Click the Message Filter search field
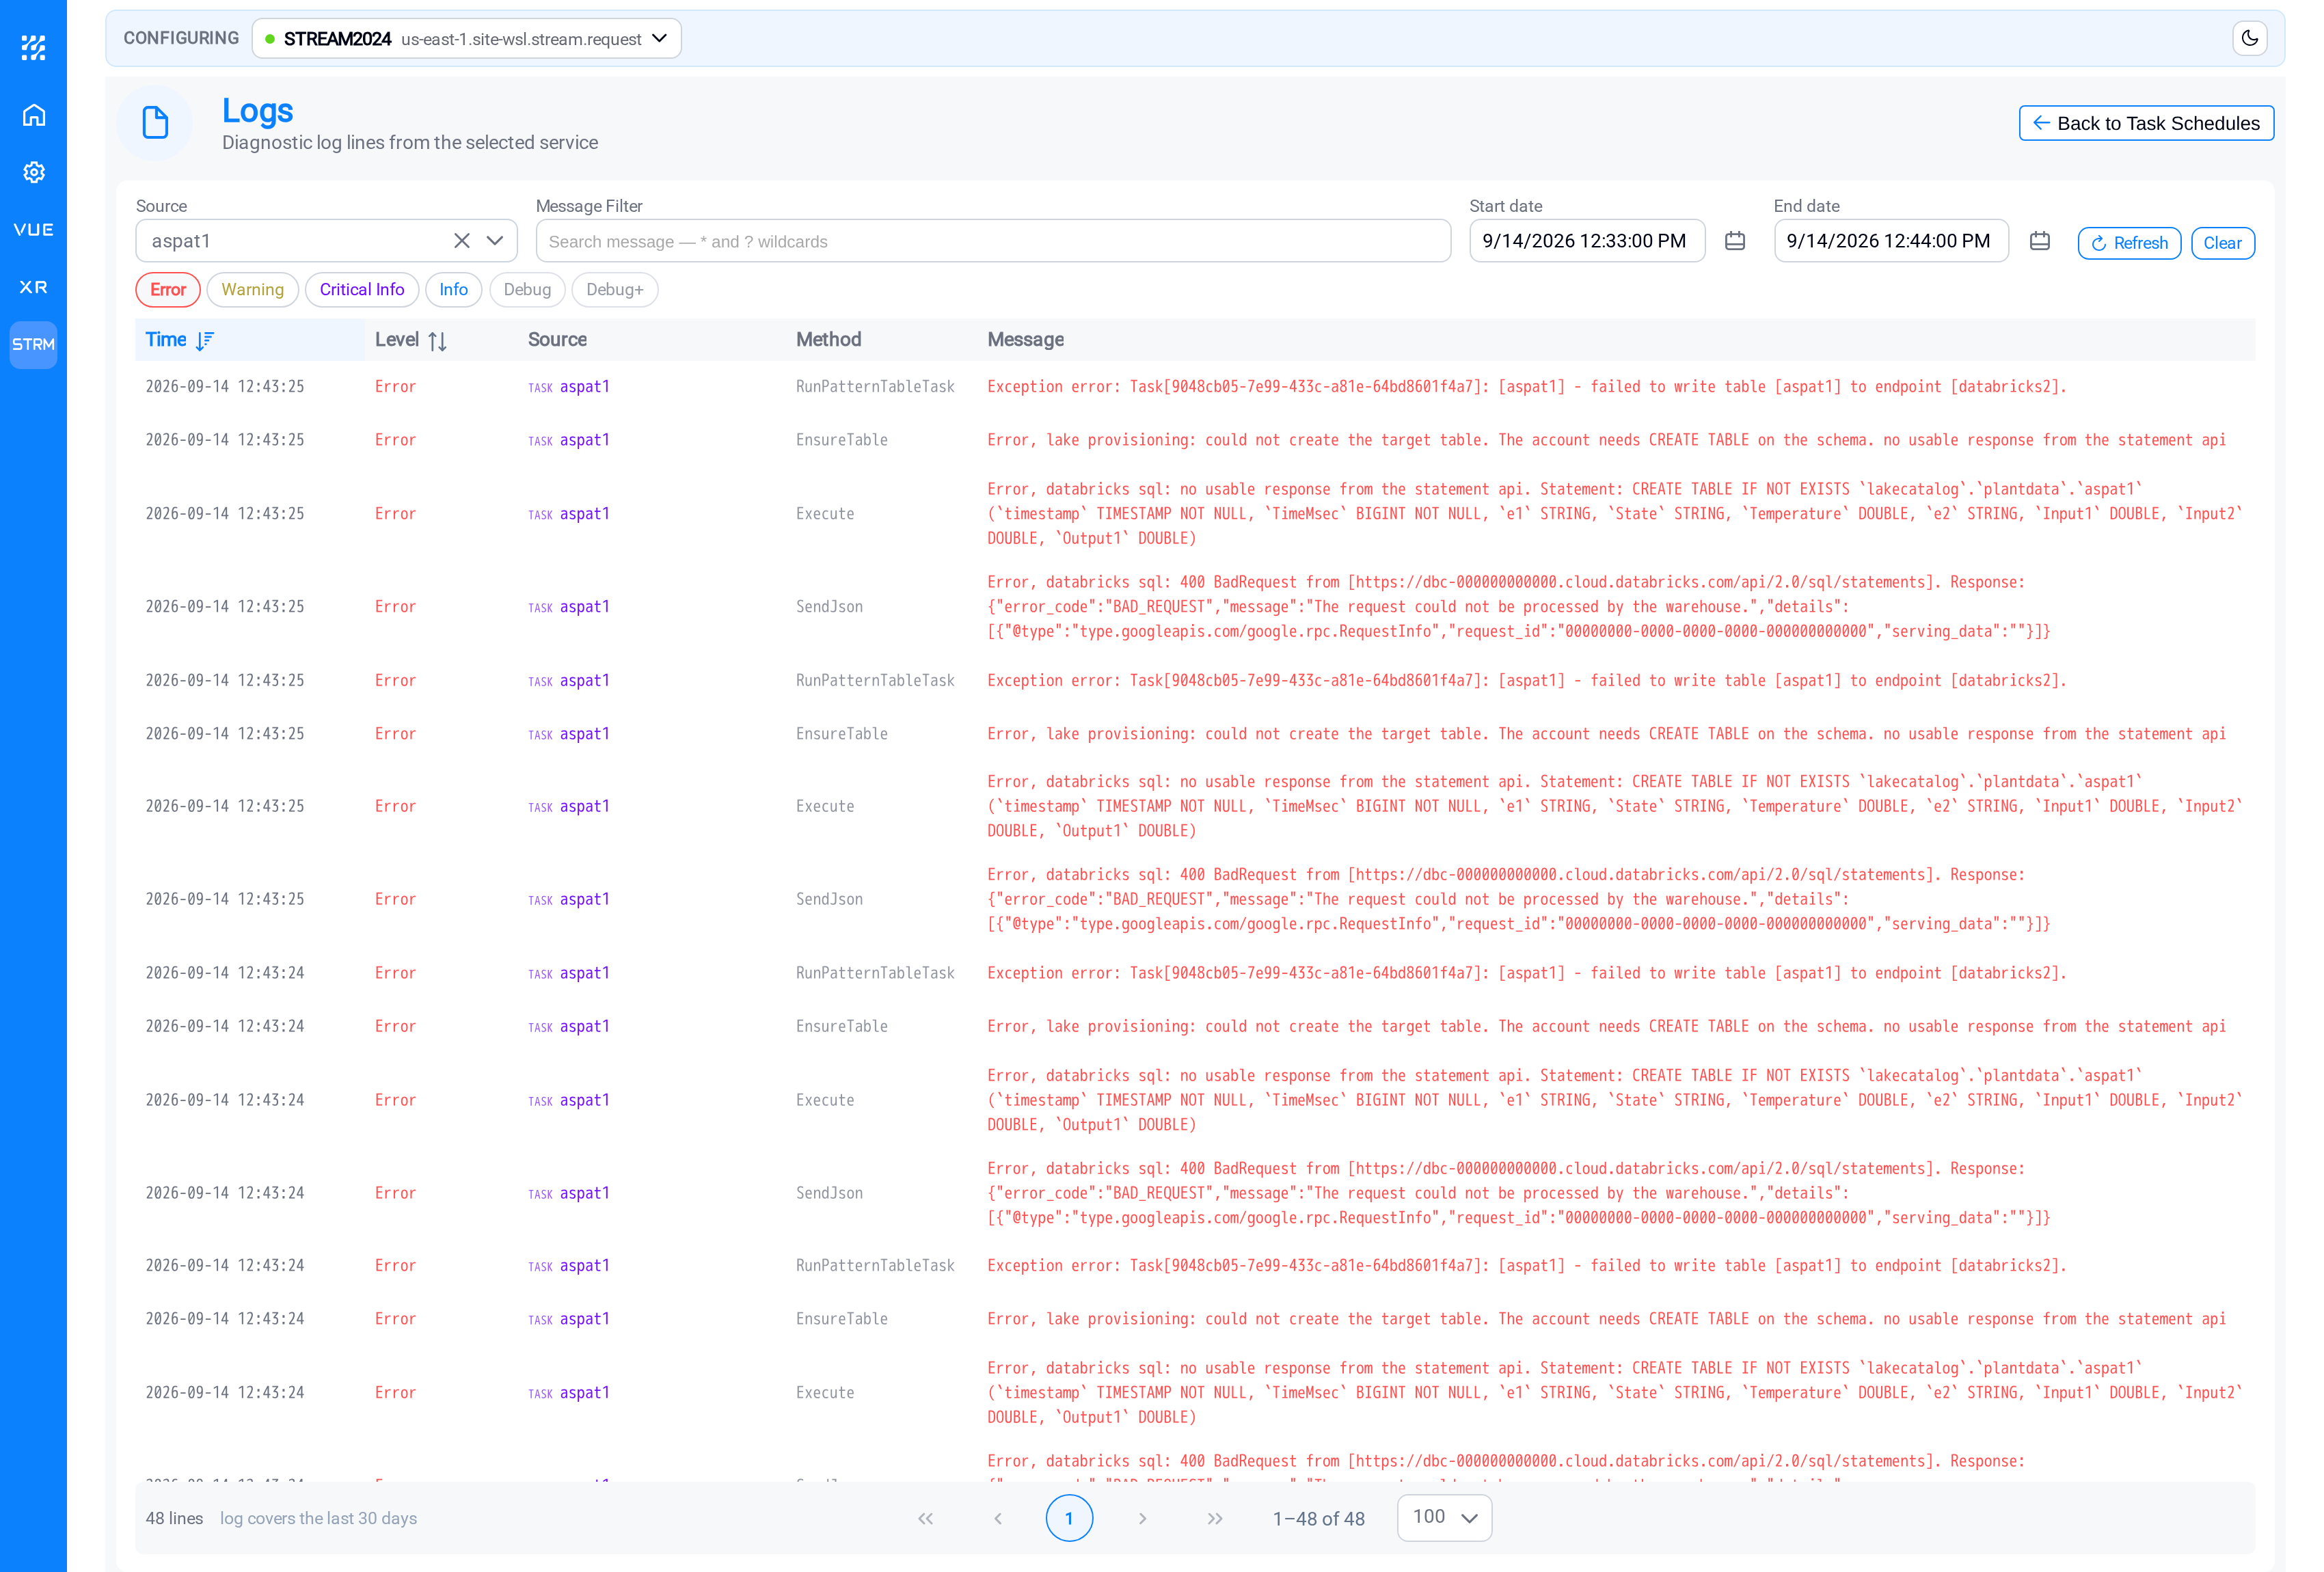Image resolution: width=2324 pixels, height=1572 pixels. coord(993,241)
